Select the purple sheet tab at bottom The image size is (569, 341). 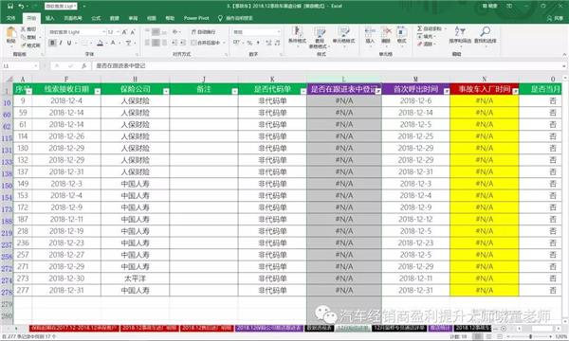click(269, 328)
